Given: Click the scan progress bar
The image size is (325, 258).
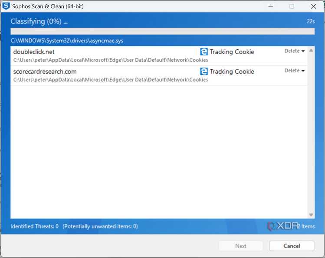Looking at the screenshot, I should click(x=162, y=31).
